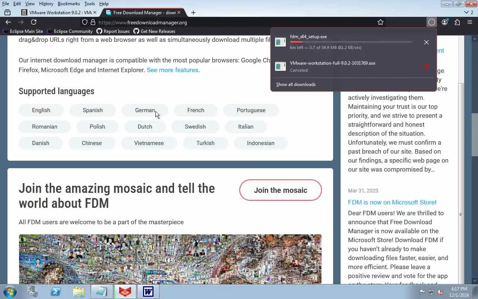Click the page vertical scrollbar thumb
Screen dimensions: 478x299
pyautogui.click(x=475, y=135)
